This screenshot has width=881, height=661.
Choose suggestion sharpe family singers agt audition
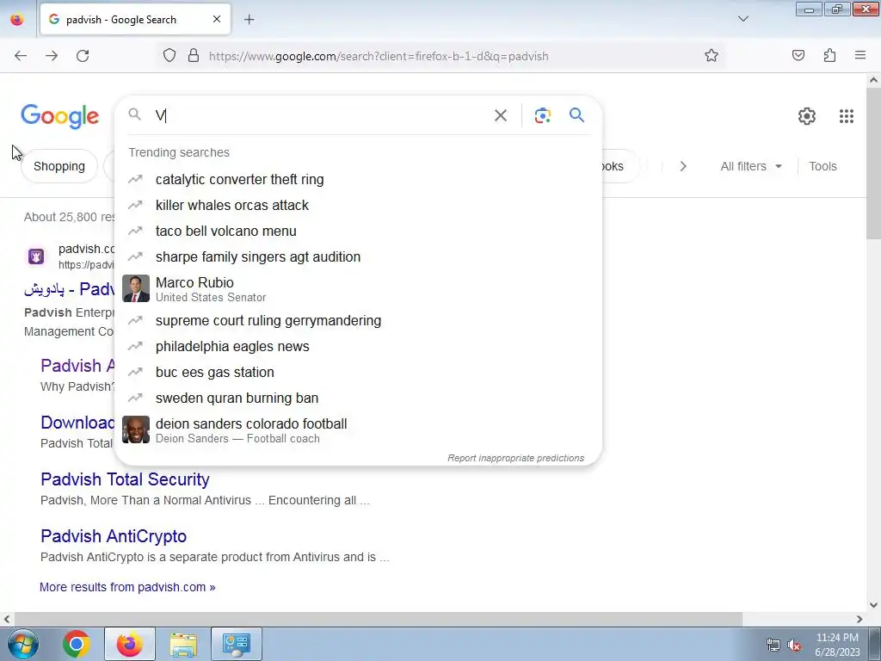(358, 256)
